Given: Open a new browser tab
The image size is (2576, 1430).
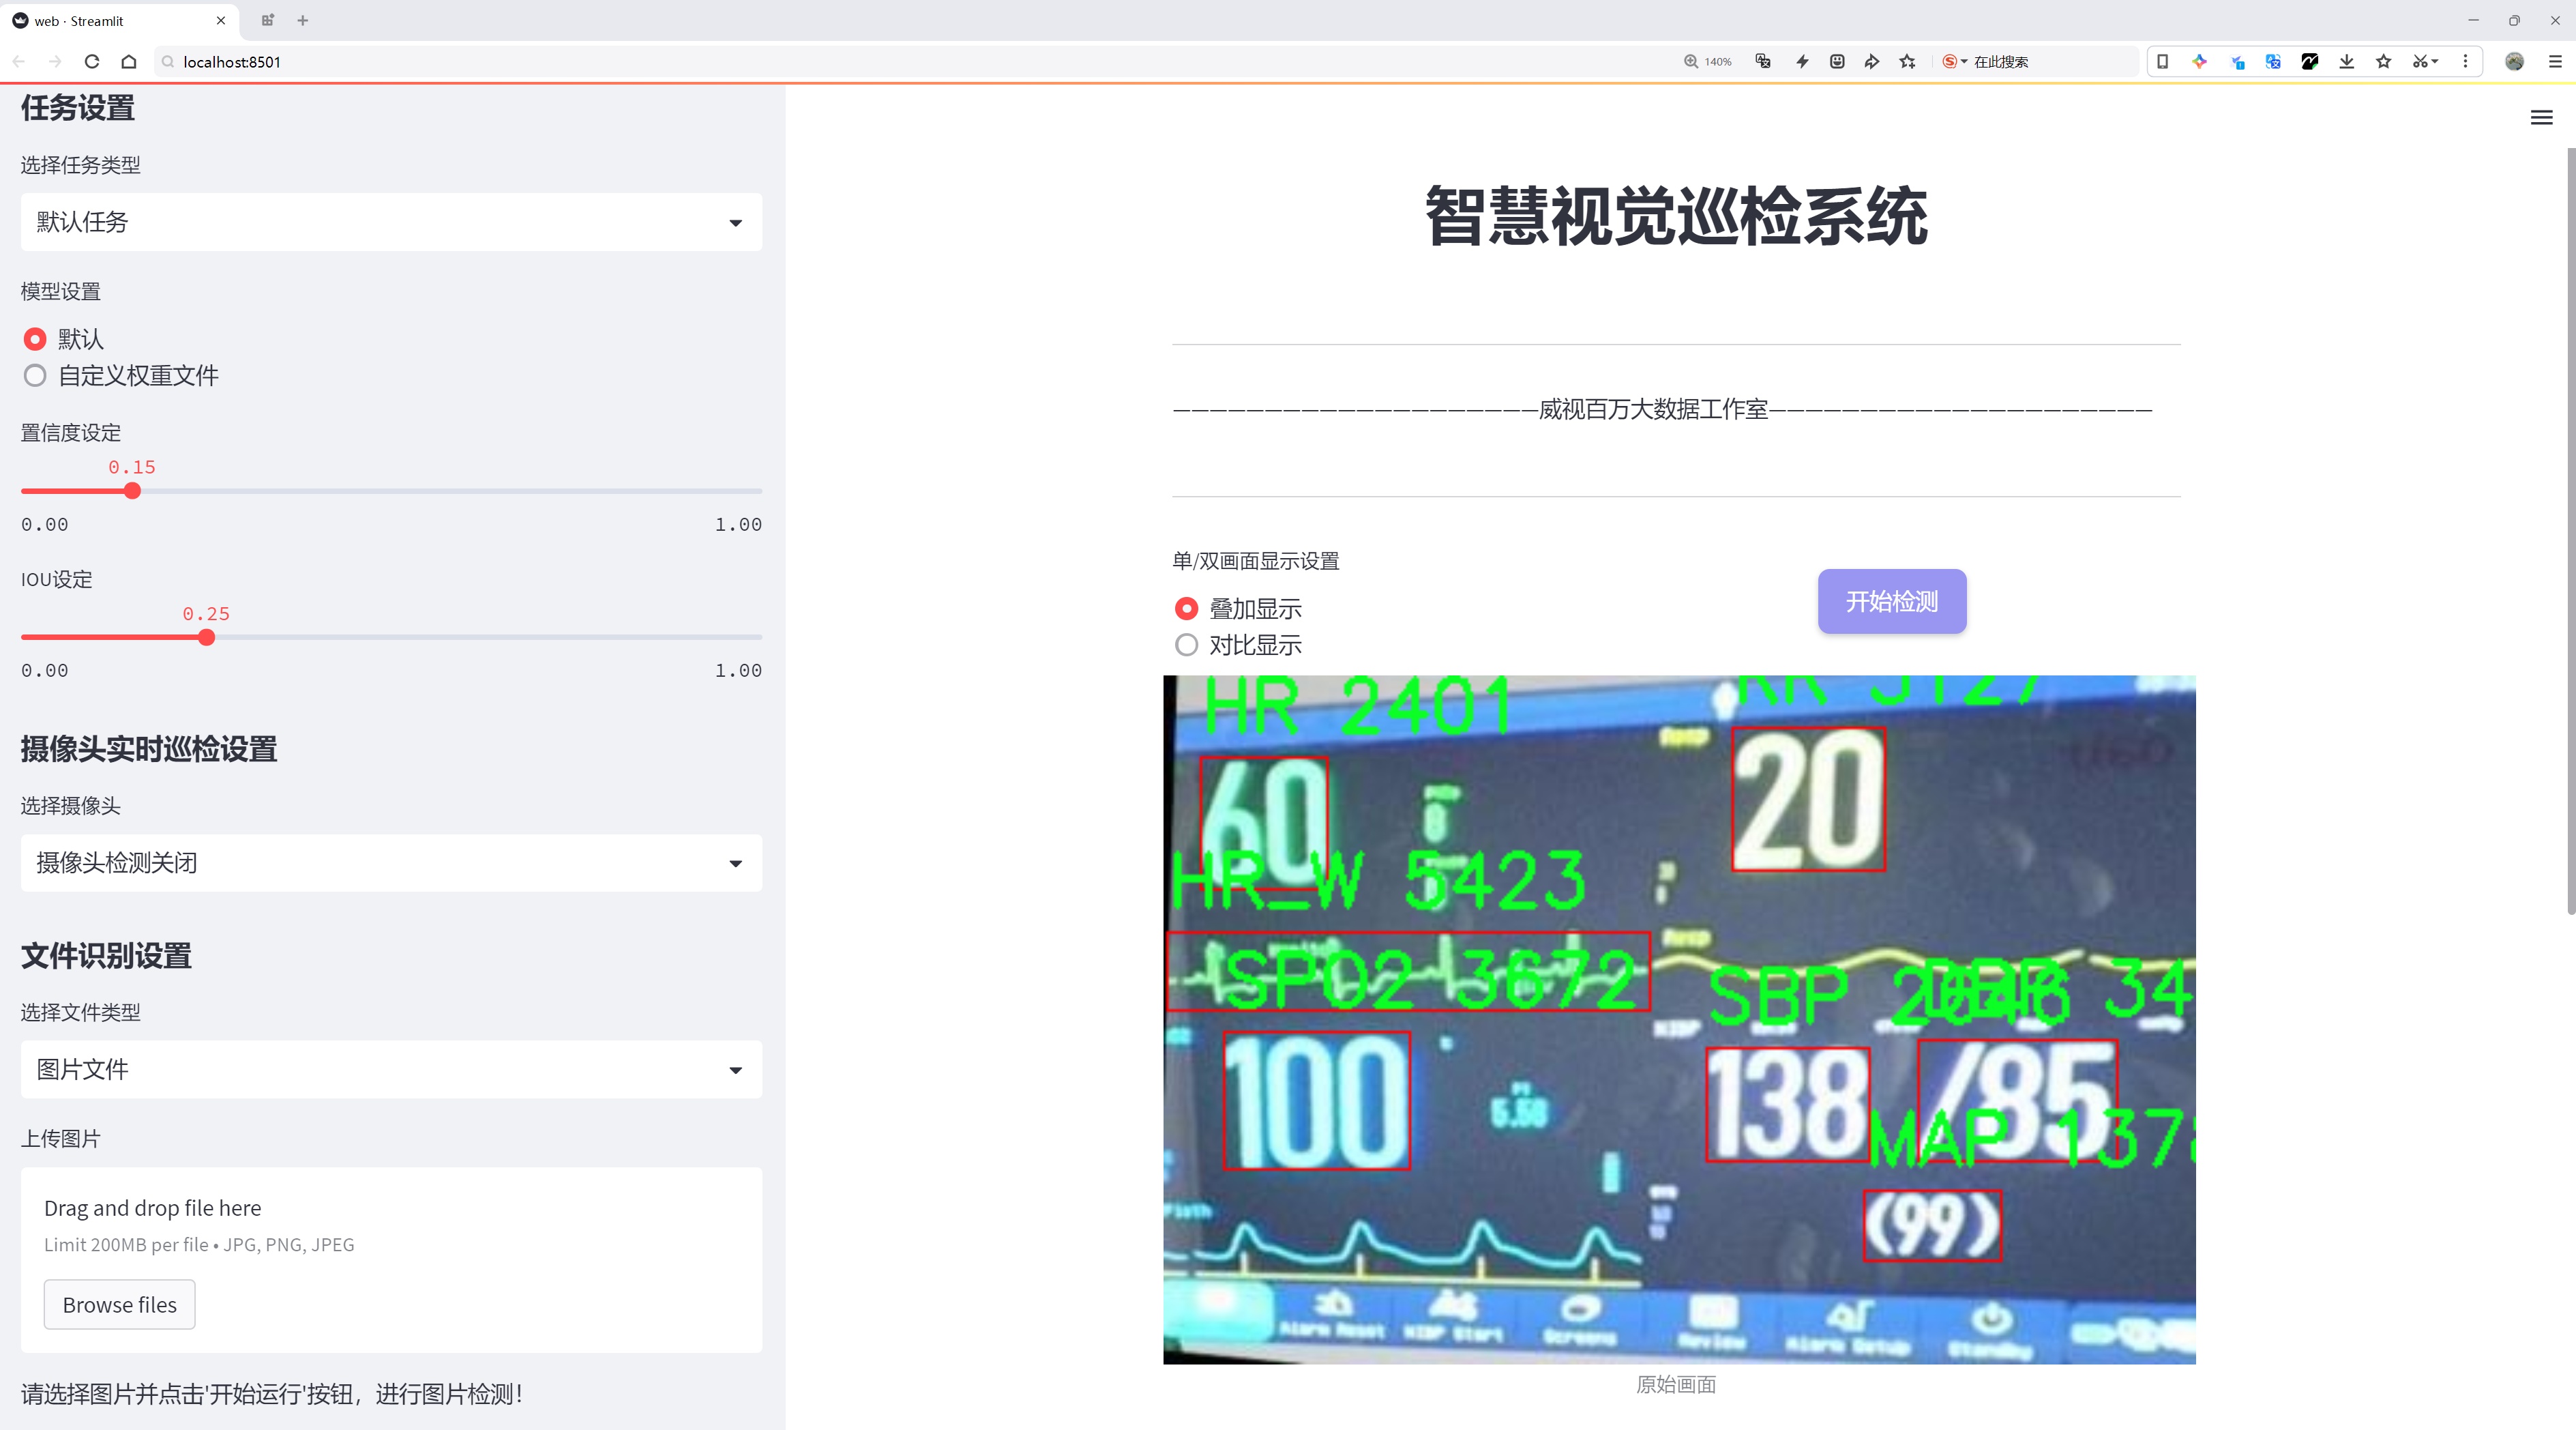Looking at the screenshot, I should click(302, 20).
